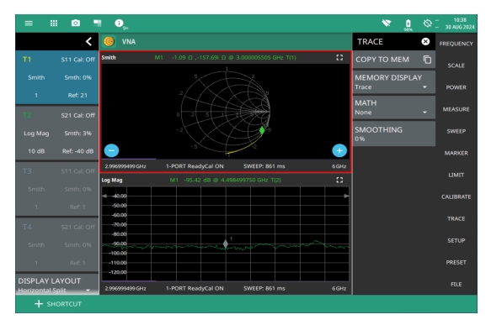The height and width of the screenshot is (325, 491).
Task: Zoom out Smith chart with minus button
Action: click(111, 150)
